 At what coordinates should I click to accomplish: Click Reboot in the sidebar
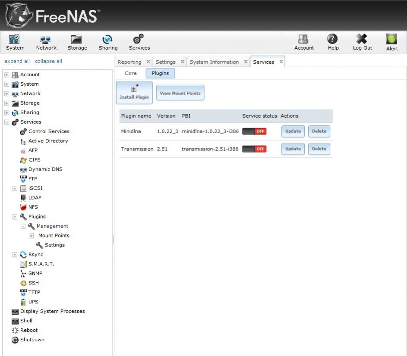click(25, 330)
